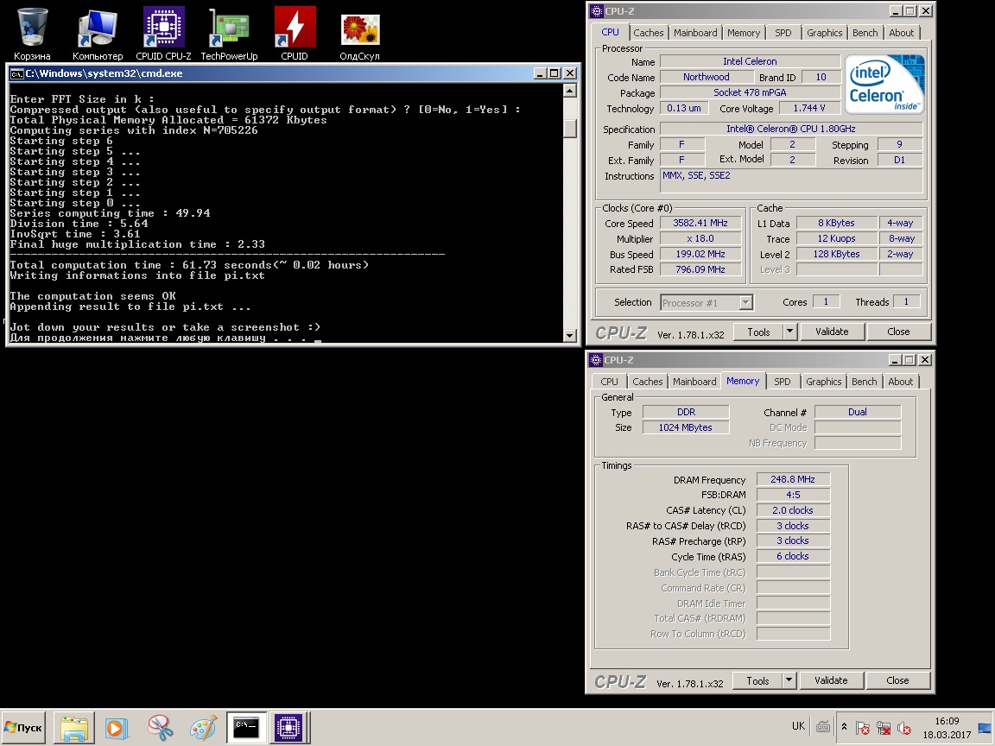Expand Tools dropdown arrow in top CPU-Z
Image resolution: width=995 pixels, height=746 pixels.
(789, 332)
